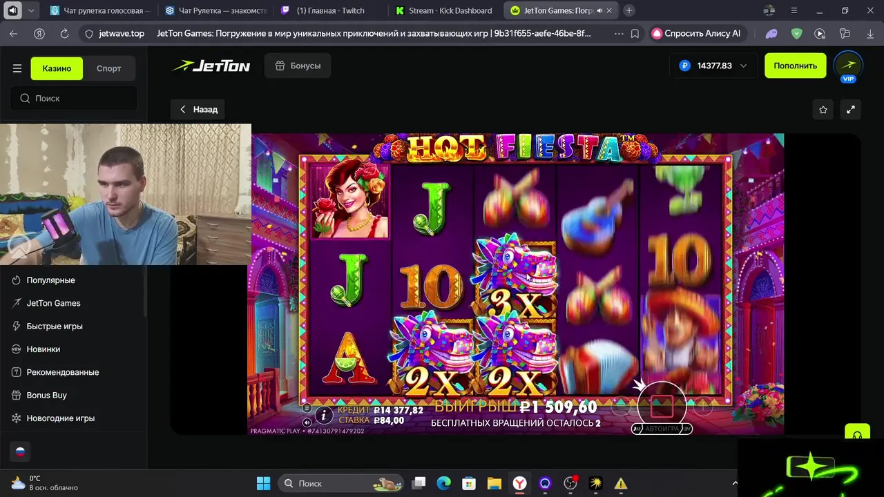The width and height of the screenshot is (884, 497).
Task: Expand the 14377.83 balance dropdown
Action: pyautogui.click(x=713, y=66)
